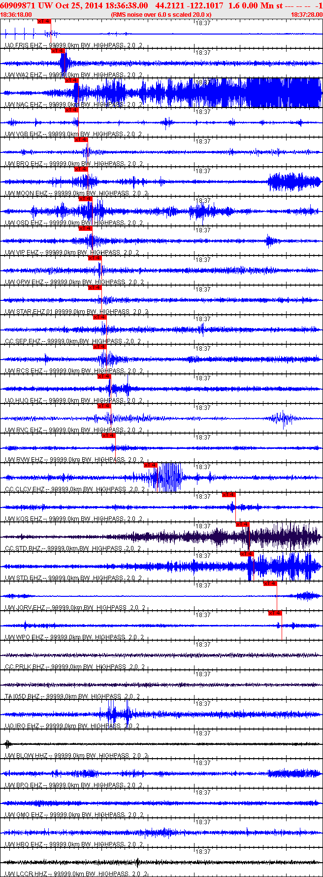This screenshot has height=877, width=323.
Task: Click the red pick marker on the UW JORV trace
Action: click(x=270, y=584)
